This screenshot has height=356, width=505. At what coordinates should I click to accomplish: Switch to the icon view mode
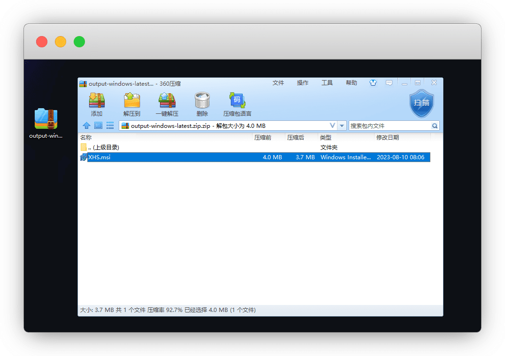pyautogui.click(x=98, y=126)
